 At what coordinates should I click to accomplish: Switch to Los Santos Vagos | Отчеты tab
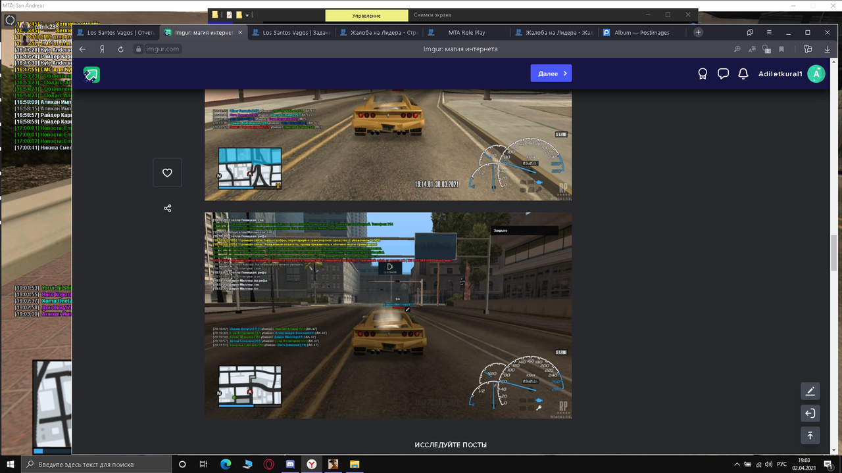[116, 32]
